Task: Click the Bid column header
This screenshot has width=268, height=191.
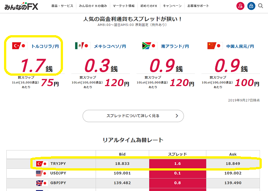Action: point(122,154)
